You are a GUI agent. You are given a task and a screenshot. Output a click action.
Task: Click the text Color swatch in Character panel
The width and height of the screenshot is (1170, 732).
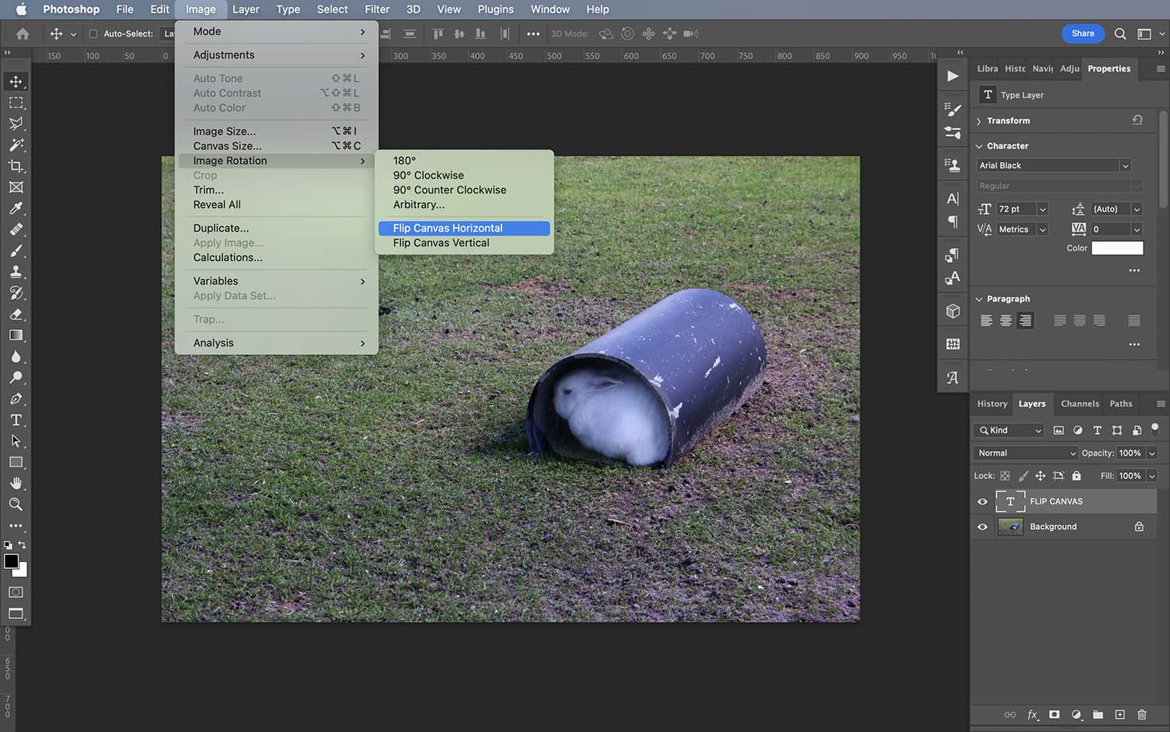click(x=1117, y=247)
